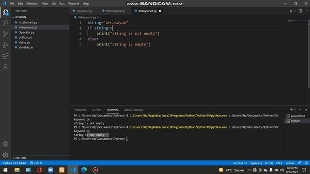Open the launch profile dropdown in terminal

(295, 110)
